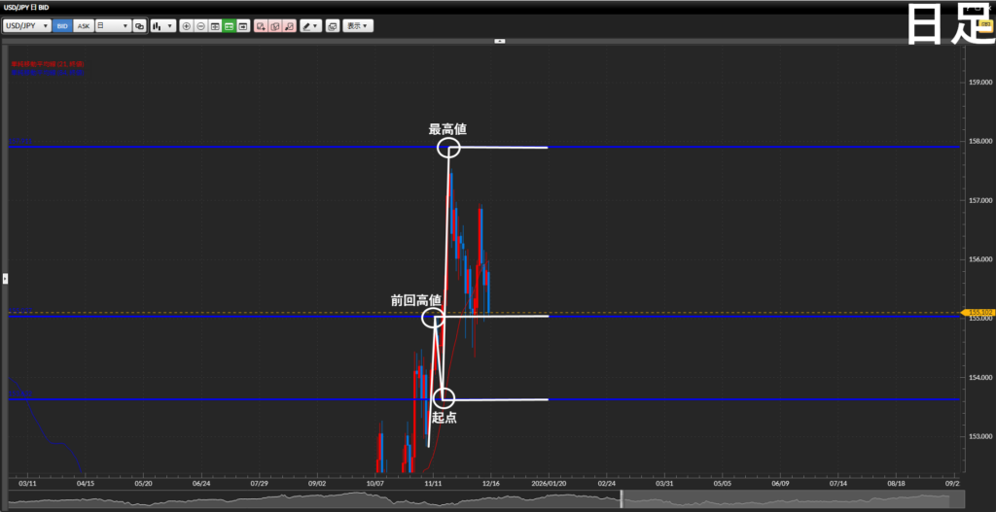
Task: Click the green chart fit-width icon
Action: coord(229,25)
